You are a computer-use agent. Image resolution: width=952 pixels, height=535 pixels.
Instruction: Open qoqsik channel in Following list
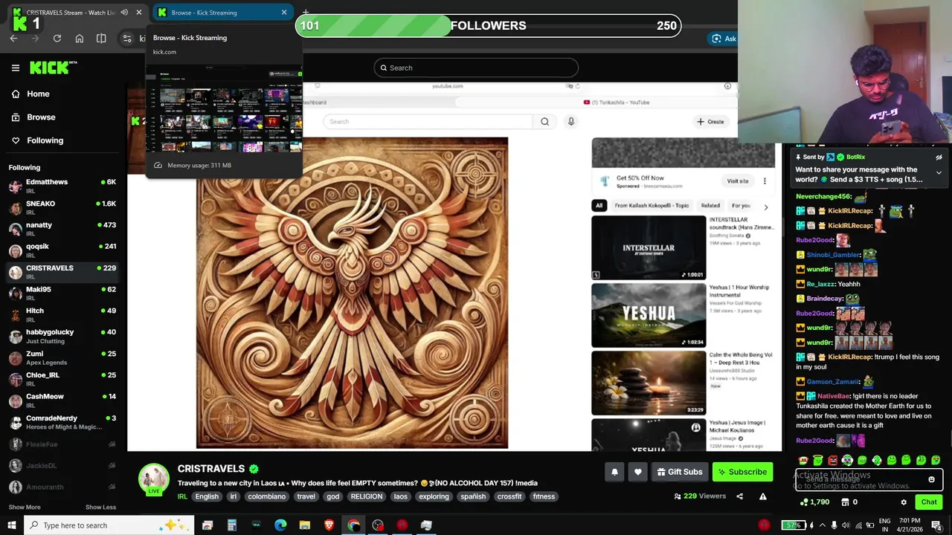click(x=62, y=250)
